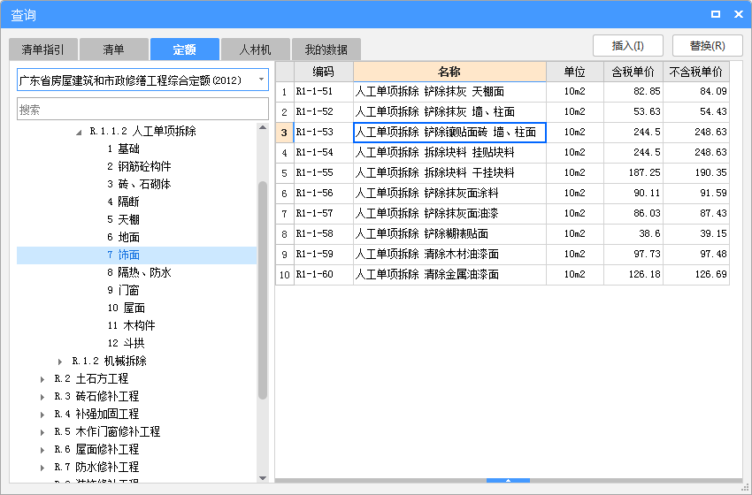Click the 不含税单价 column header
The width and height of the screenshot is (752, 495).
[x=696, y=72]
